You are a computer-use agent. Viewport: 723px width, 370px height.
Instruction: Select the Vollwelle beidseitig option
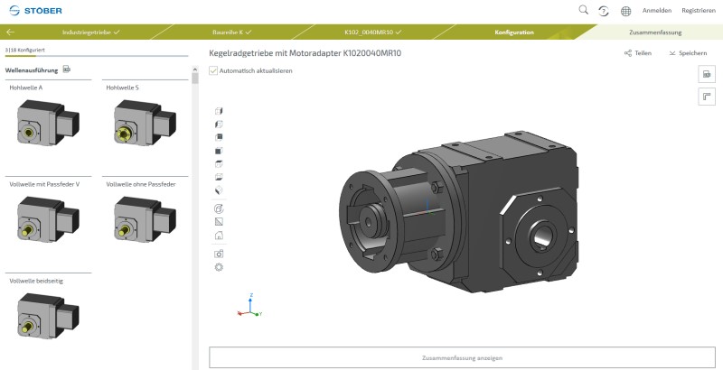point(47,316)
